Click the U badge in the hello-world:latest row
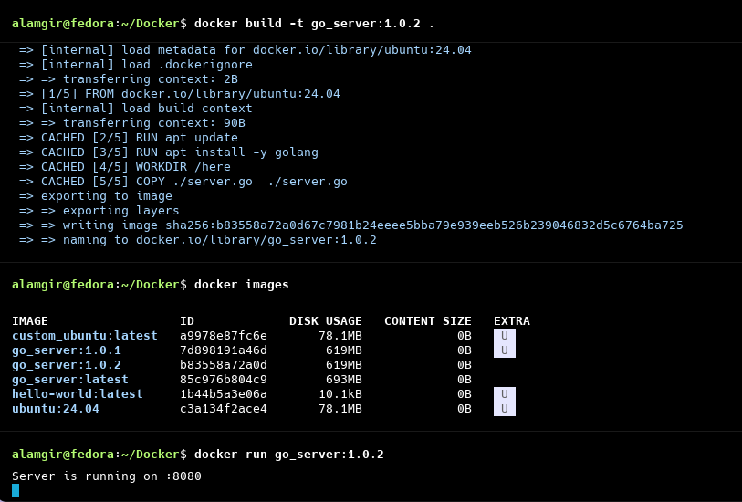 pos(504,394)
